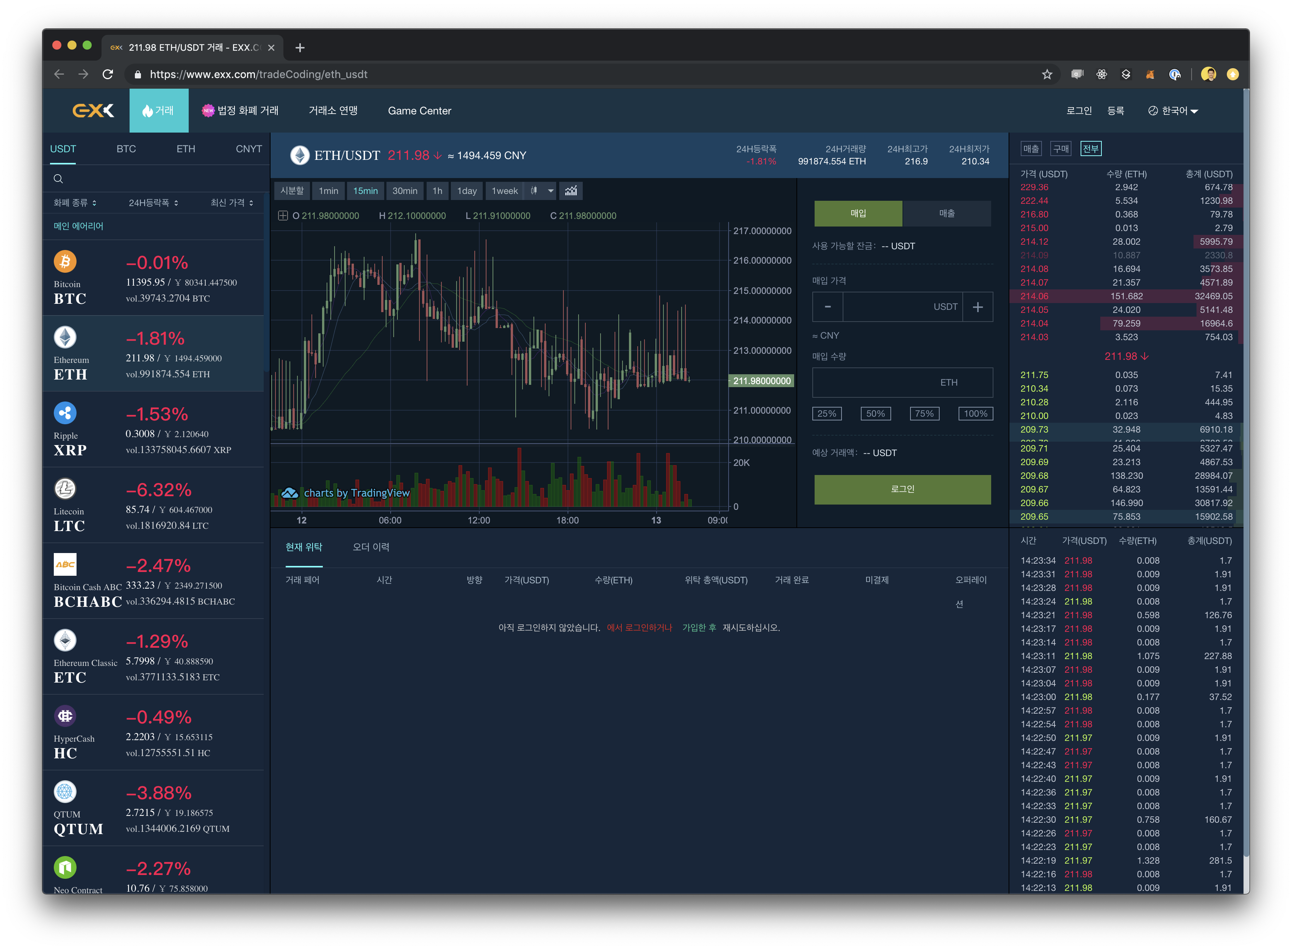Click the ETH/USDT pair header icon
Image resolution: width=1292 pixels, height=950 pixels.
[300, 155]
